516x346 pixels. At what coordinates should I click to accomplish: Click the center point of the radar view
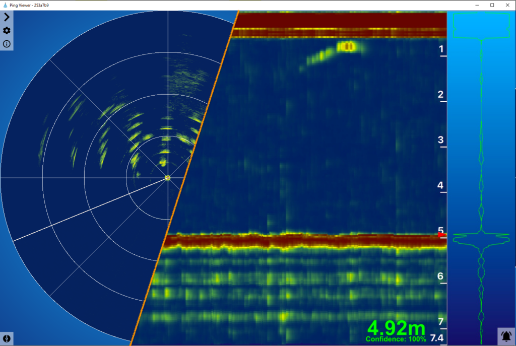[x=168, y=178]
